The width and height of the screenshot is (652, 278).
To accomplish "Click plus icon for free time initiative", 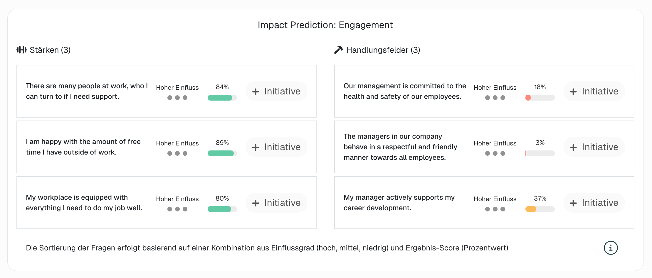I will click(256, 147).
